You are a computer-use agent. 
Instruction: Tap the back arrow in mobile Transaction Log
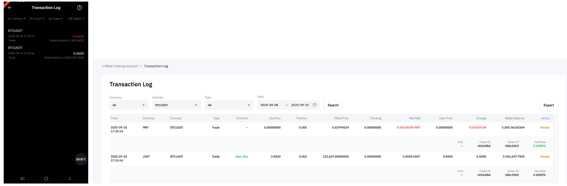10,8
